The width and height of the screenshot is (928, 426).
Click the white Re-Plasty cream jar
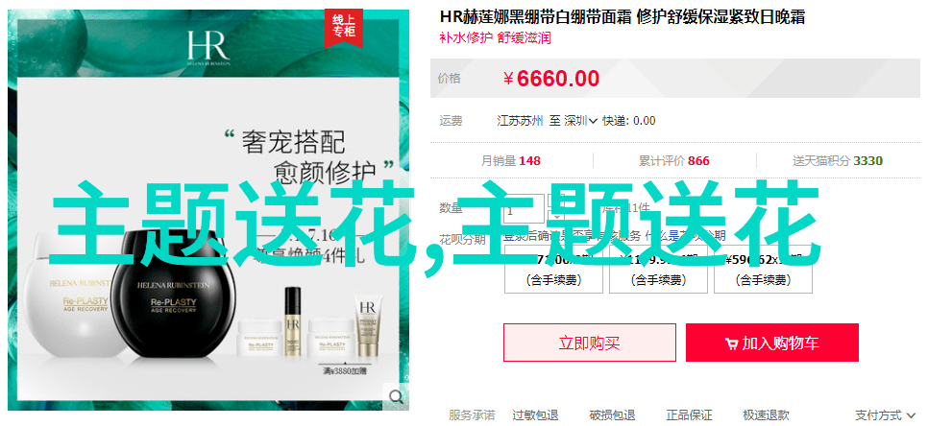66,296
